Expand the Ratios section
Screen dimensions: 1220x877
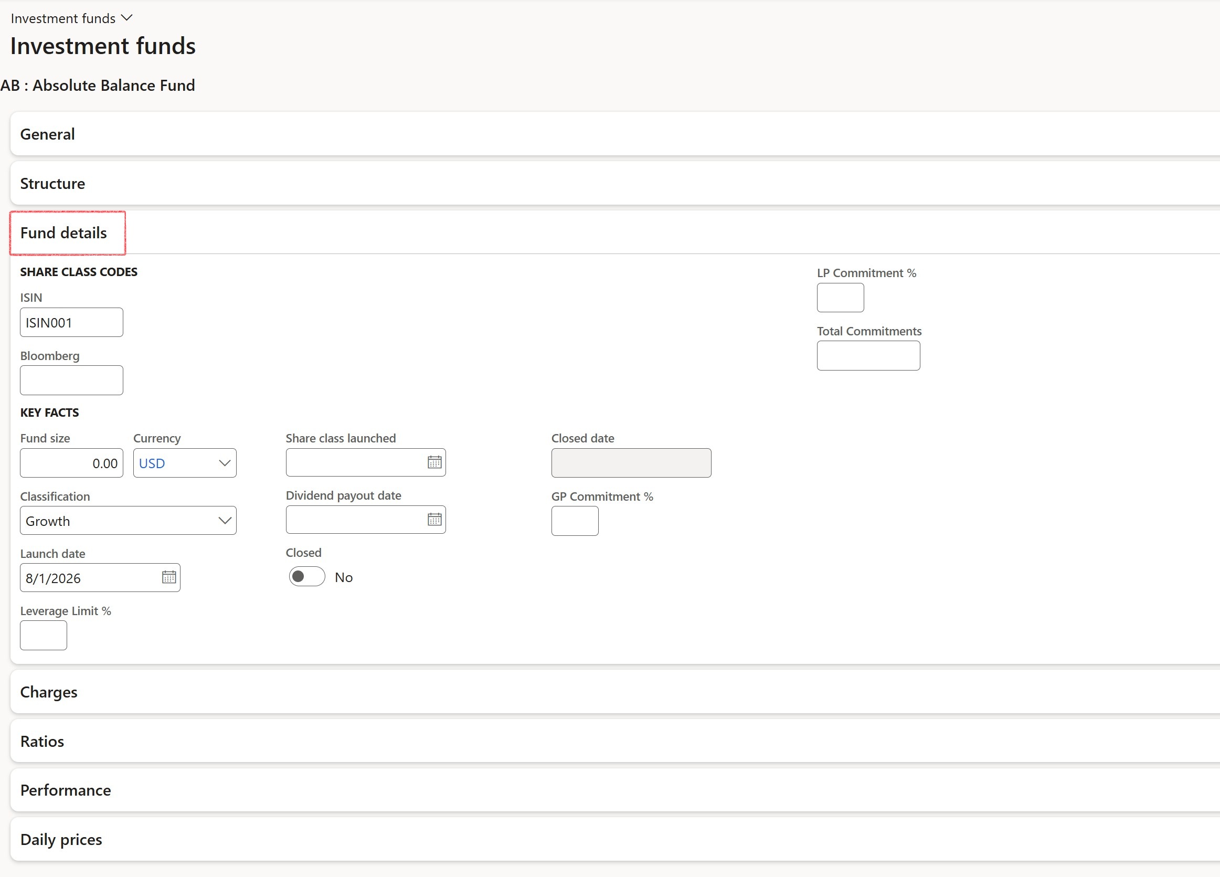click(x=615, y=741)
